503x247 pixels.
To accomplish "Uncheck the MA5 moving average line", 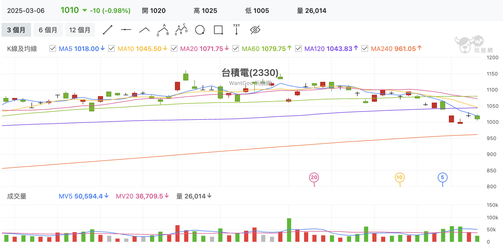I will (x=53, y=49).
